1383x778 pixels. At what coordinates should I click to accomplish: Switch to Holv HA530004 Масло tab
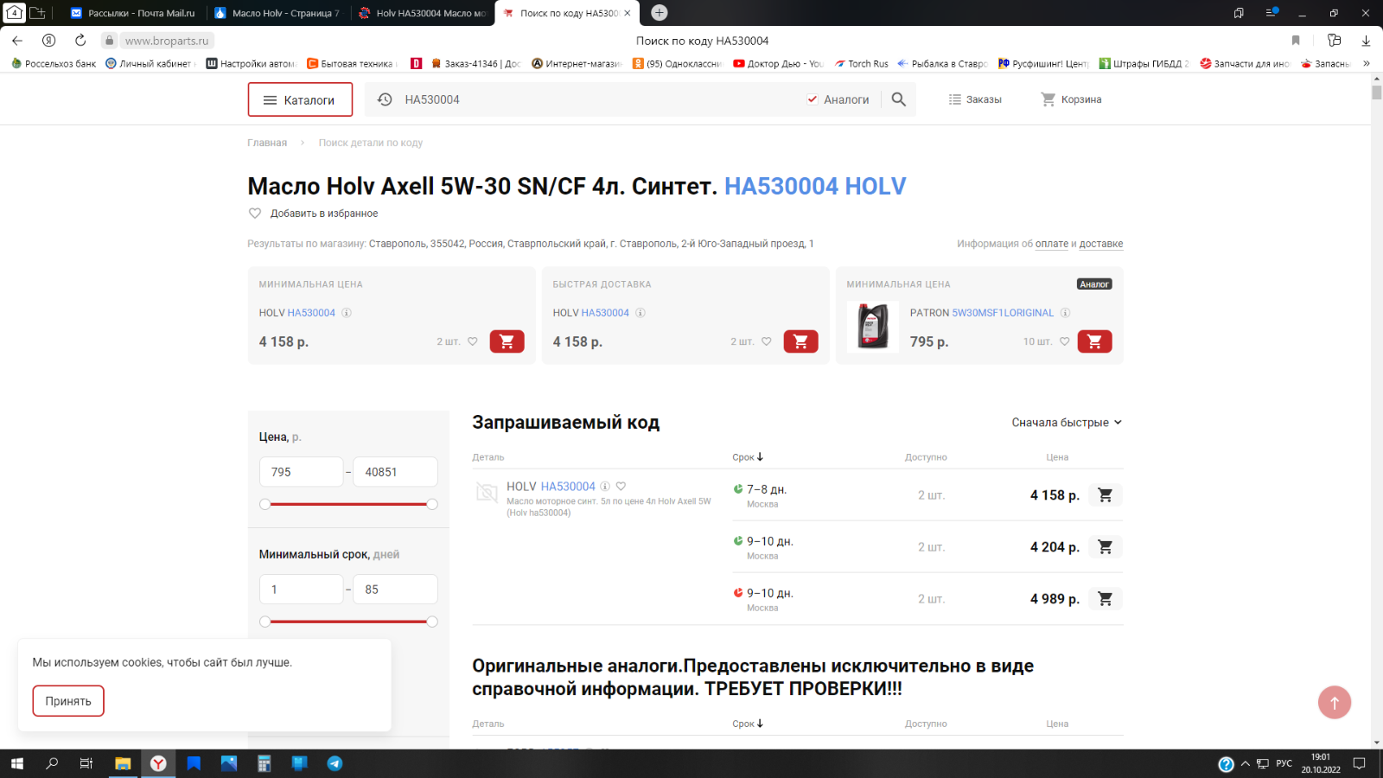424,13
